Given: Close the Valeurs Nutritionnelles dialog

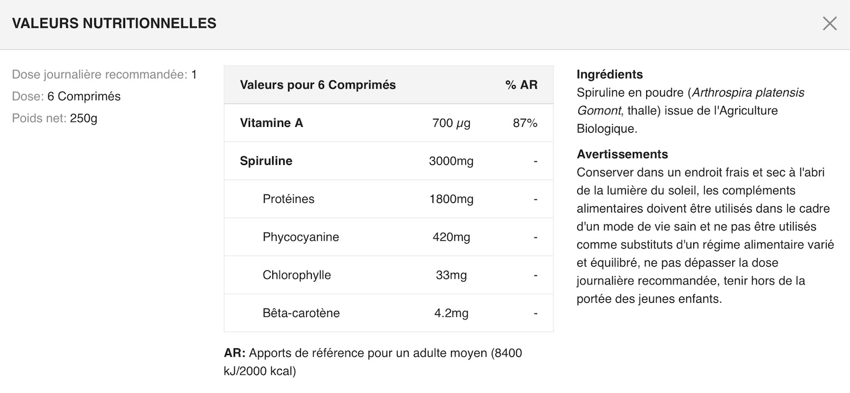Looking at the screenshot, I should pyautogui.click(x=829, y=24).
